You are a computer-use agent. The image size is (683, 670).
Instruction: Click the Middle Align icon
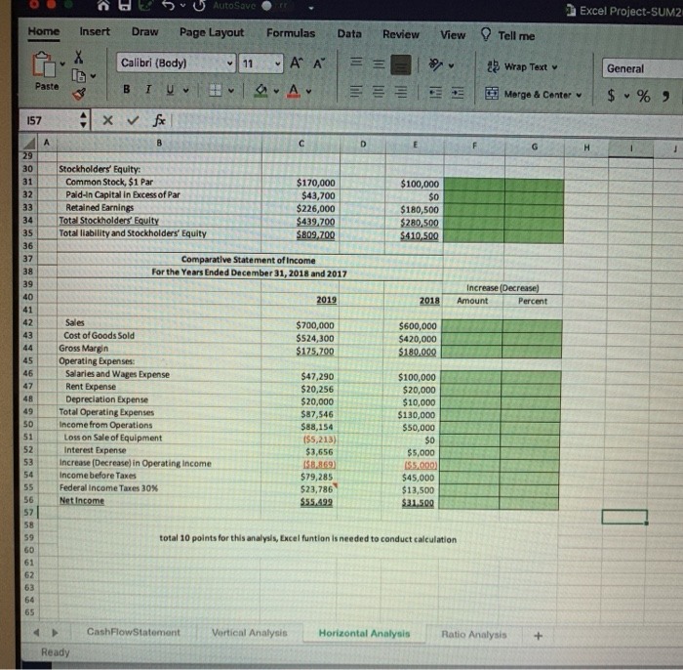[x=379, y=64]
